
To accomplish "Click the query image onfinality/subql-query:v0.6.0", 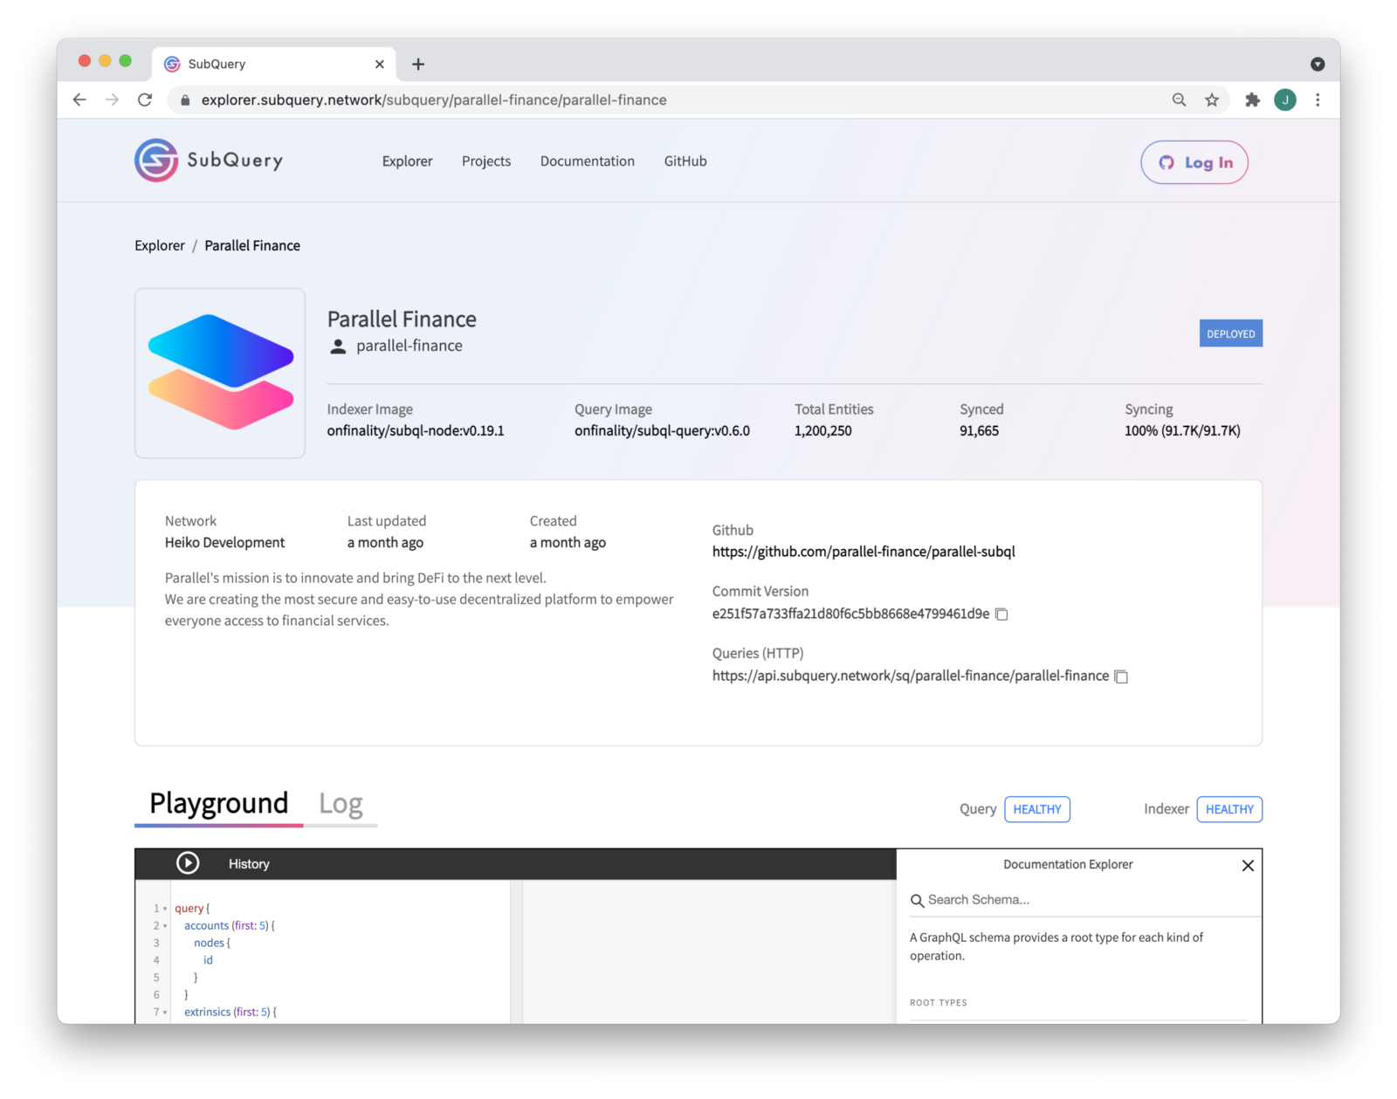I will [x=662, y=430].
